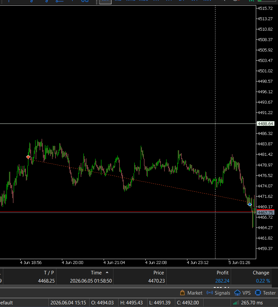Select the price cell 4470.23

(x=156, y=281)
